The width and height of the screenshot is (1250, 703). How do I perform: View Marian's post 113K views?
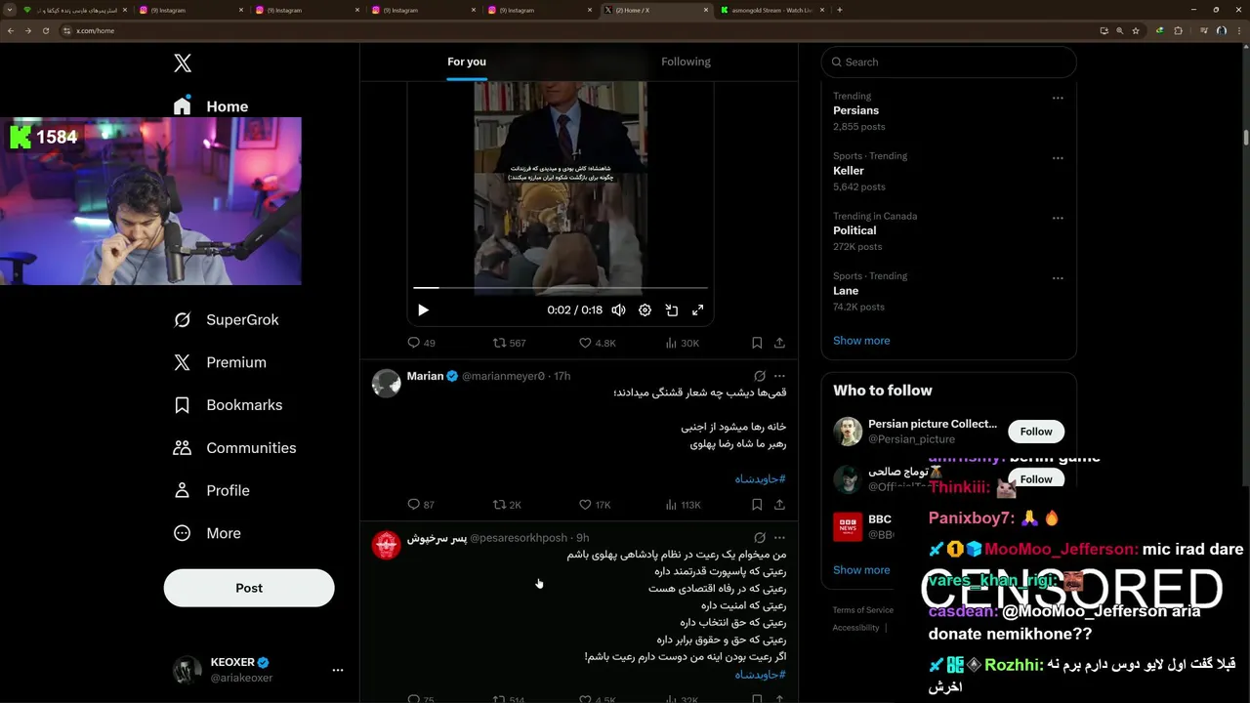click(x=683, y=505)
